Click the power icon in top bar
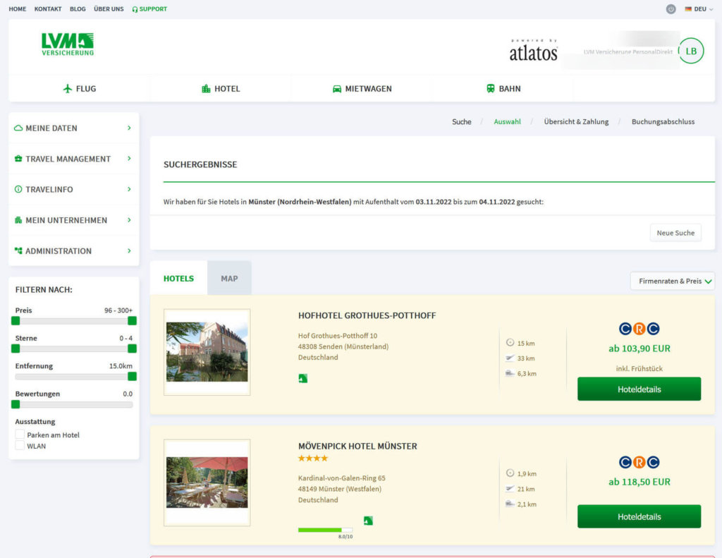 click(671, 9)
